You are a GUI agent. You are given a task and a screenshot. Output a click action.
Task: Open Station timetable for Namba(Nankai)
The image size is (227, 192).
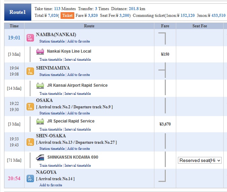pyautogui.click(x=52, y=42)
